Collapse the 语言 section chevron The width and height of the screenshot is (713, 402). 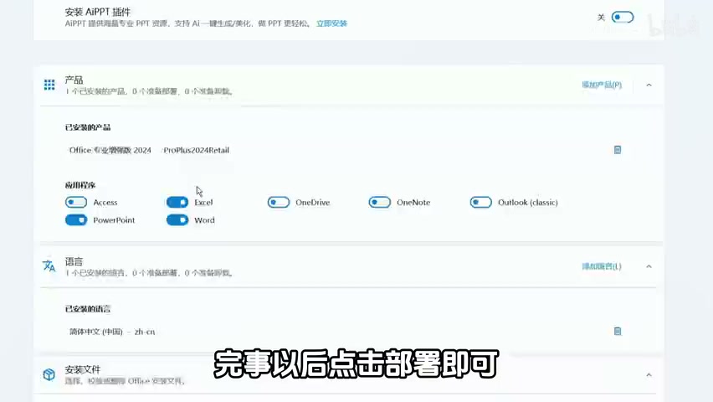[649, 267]
